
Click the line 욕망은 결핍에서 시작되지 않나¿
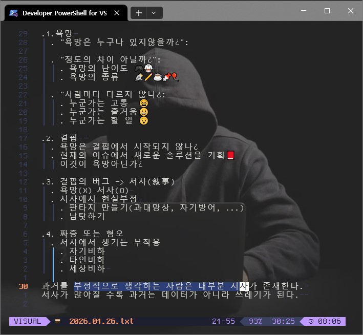129,146
